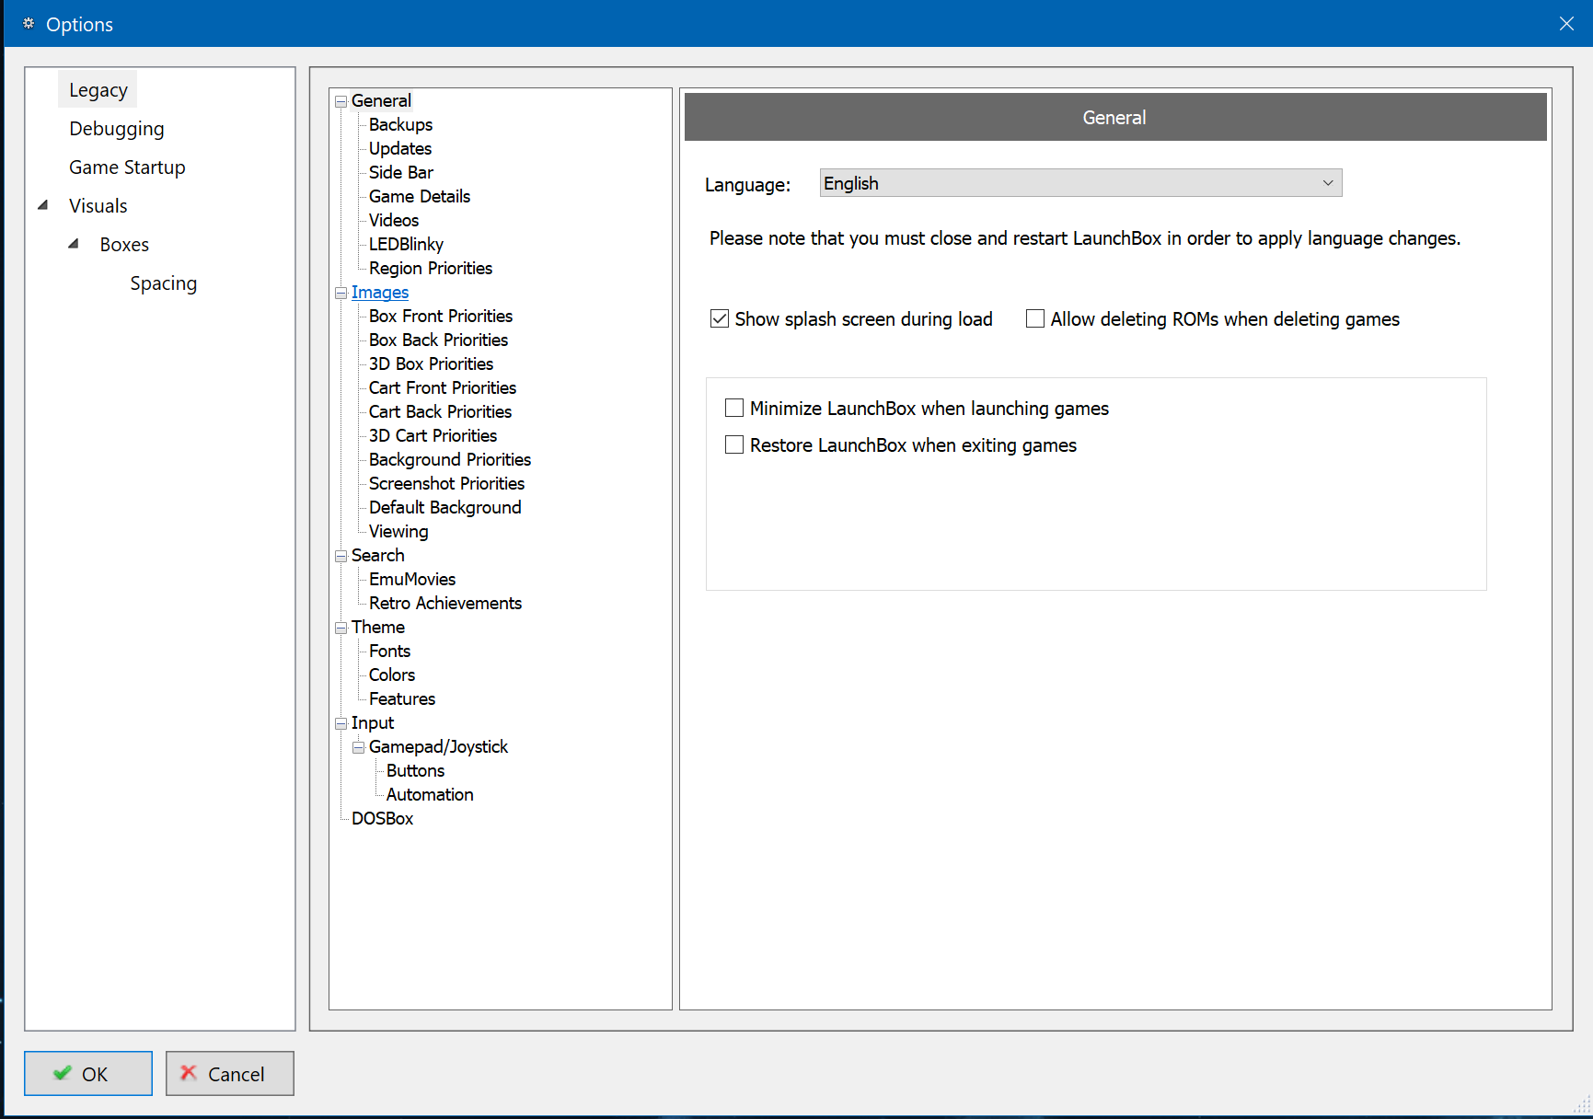Viewport: 1593px width, 1119px height.
Task: Select Gamepad/Joystick tree item
Action: coord(438,747)
